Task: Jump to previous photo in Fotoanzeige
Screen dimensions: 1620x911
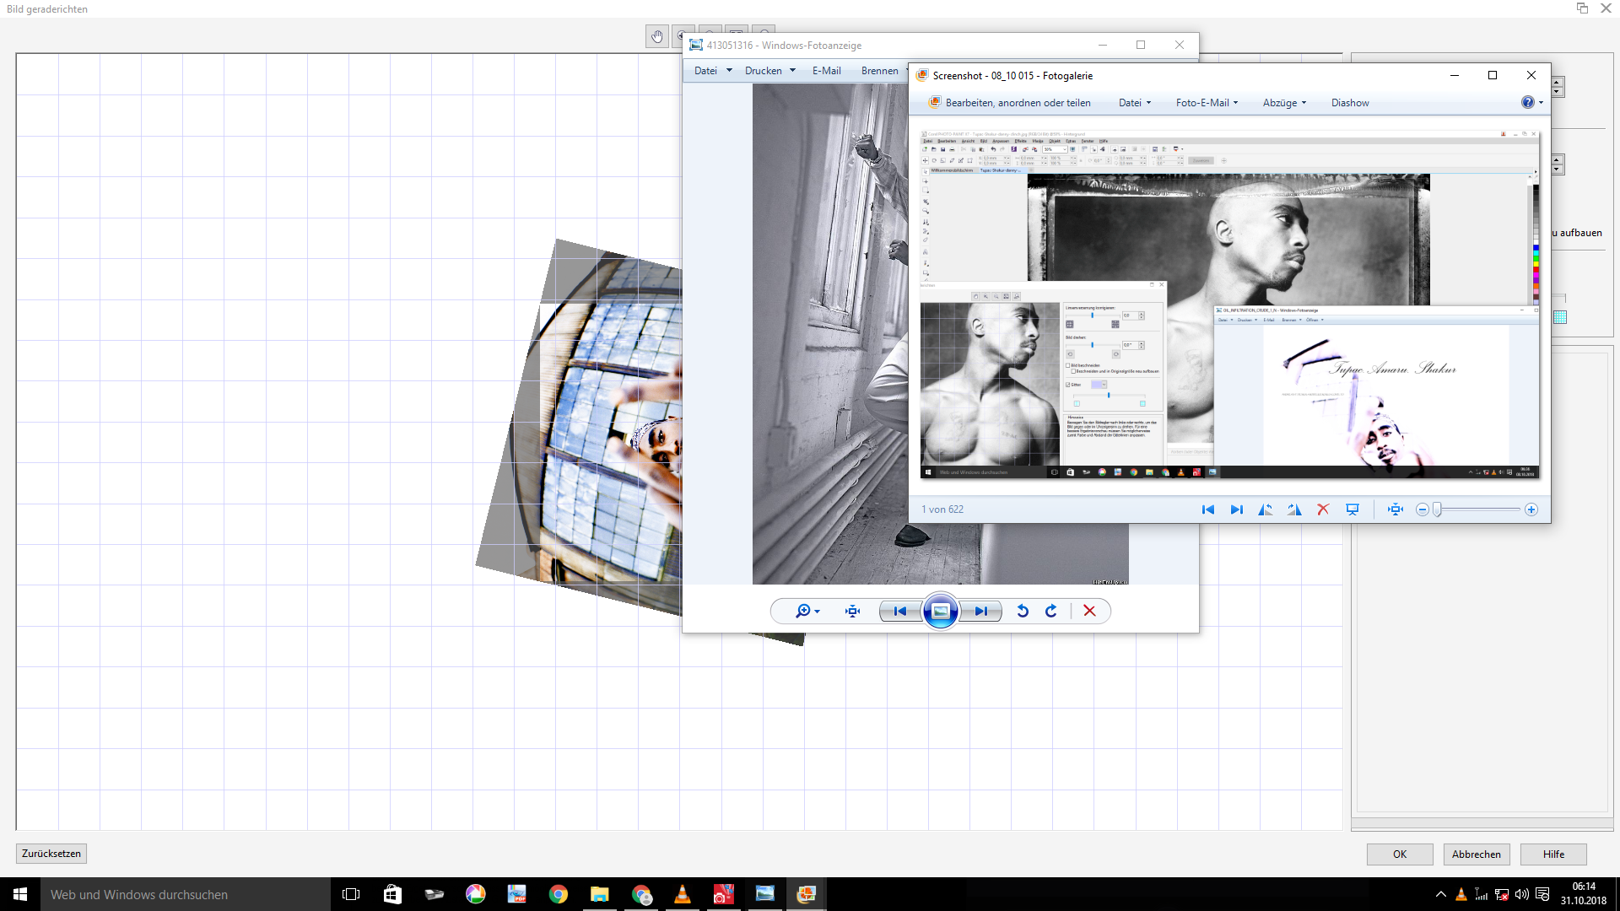Action: [900, 612]
